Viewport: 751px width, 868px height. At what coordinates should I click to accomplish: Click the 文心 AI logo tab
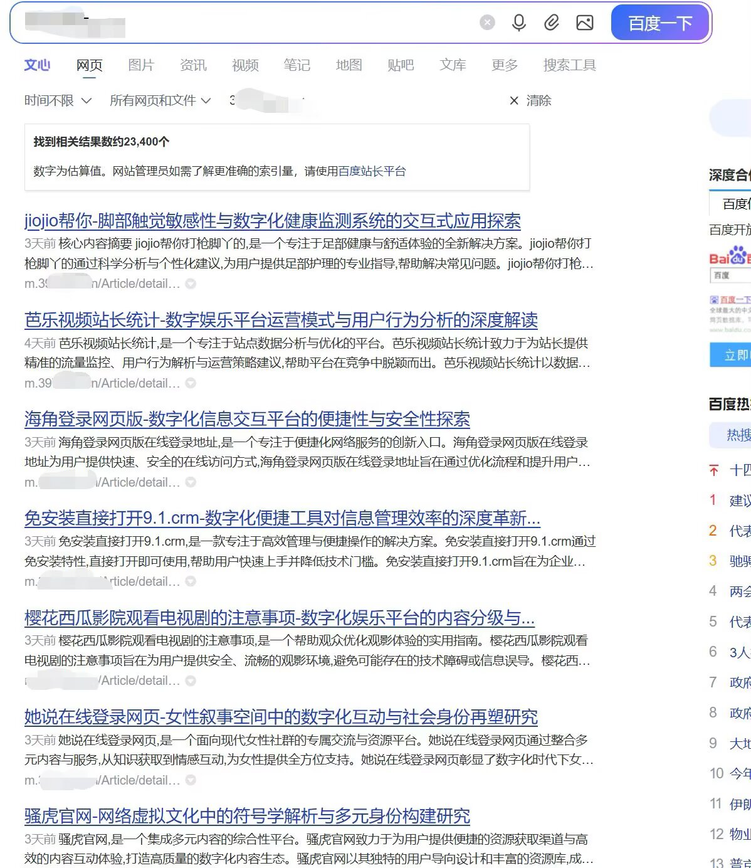click(37, 65)
